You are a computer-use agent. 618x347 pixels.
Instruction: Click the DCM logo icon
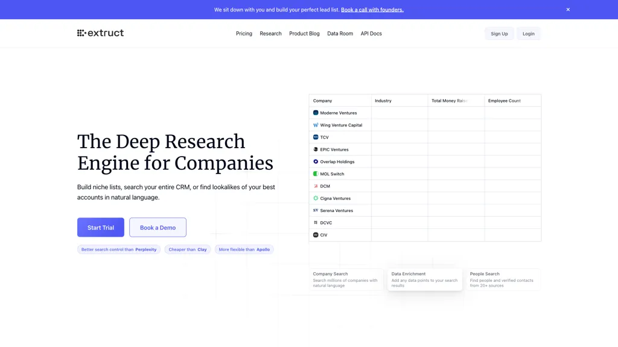pos(316,186)
